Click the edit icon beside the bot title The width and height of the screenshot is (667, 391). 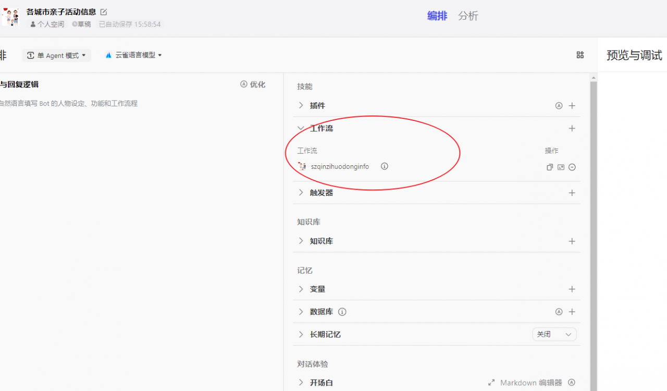click(x=104, y=12)
